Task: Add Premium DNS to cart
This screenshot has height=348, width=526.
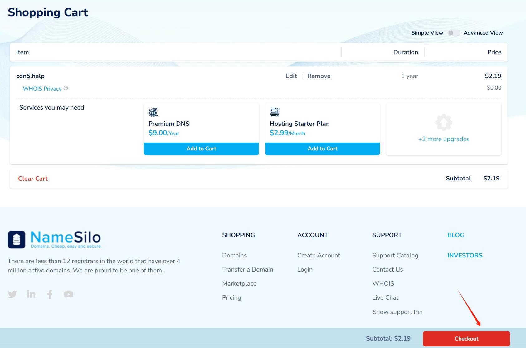Action: (x=201, y=149)
